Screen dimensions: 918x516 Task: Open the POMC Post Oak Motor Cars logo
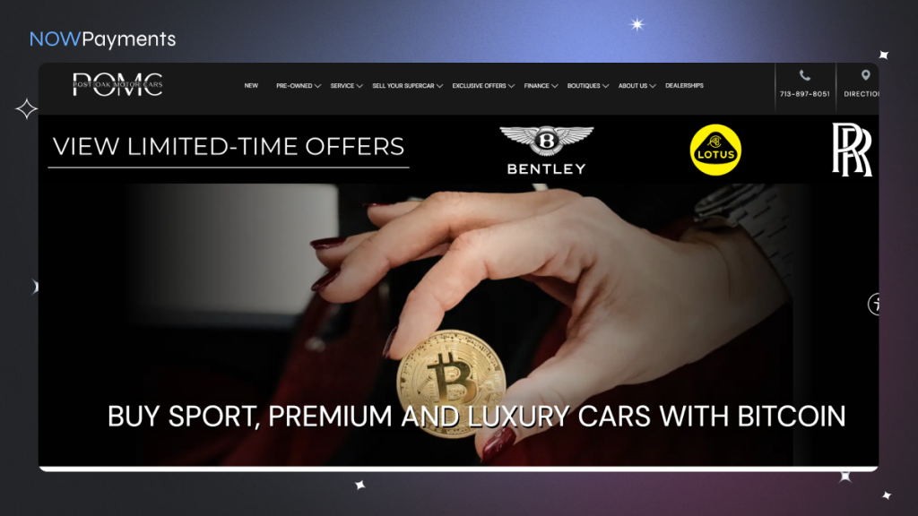click(117, 85)
